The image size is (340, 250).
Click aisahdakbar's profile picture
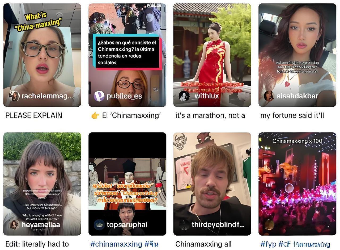tap(269, 96)
